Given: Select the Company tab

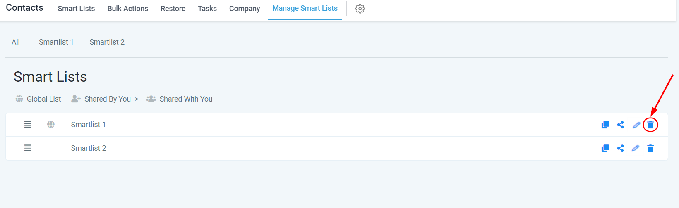Looking at the screenshot, I should point(245,9).
